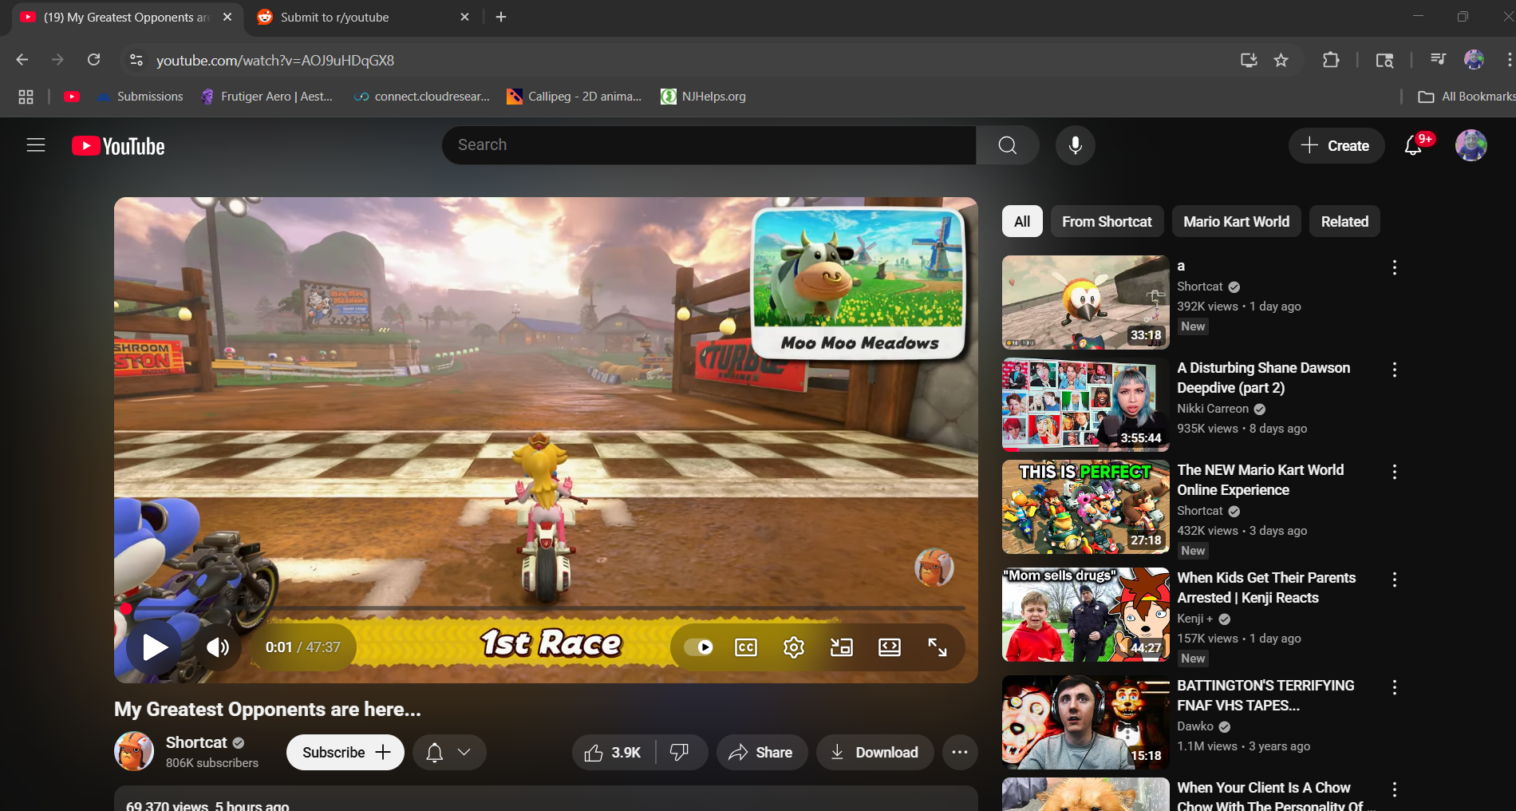The image size is (1516, 811).
Task: Open channel notification preferences dropdown
Action: click(449, 753)
